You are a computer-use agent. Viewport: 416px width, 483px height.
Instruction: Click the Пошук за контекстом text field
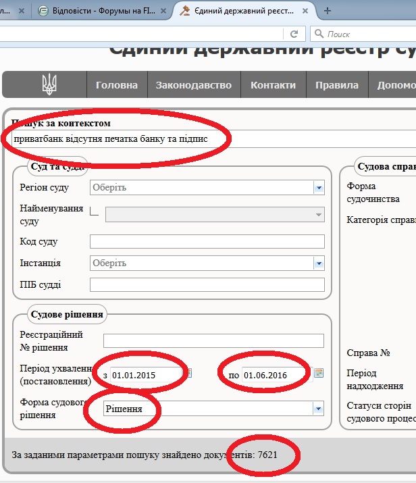213,138
